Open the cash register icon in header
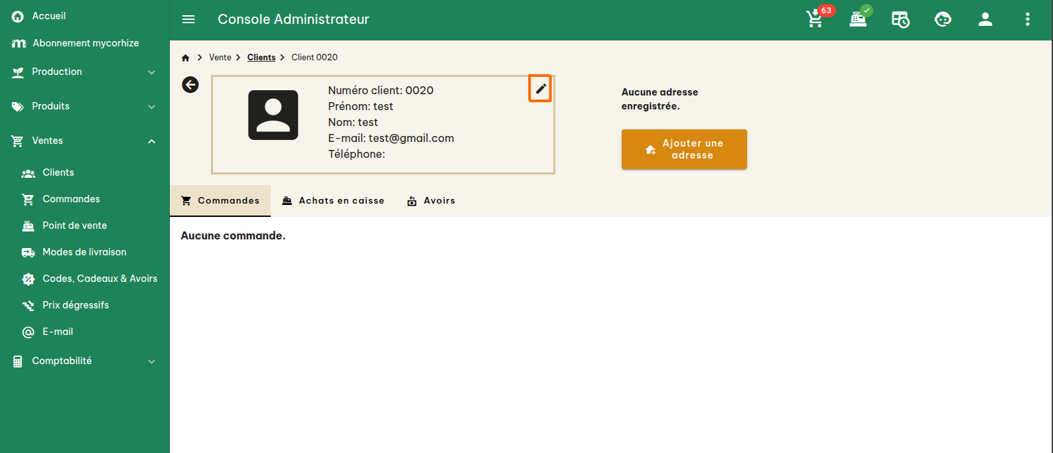Screen dimensions: 1053x453 click(858, 19)
